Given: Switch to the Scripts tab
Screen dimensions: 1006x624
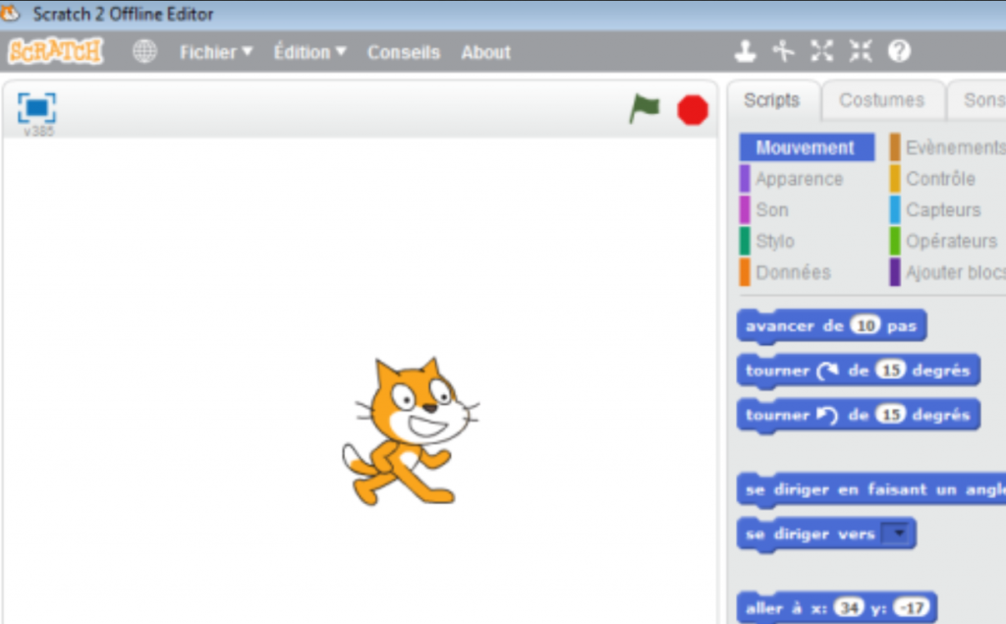Looking at the screenshot, I should click(x=772, y=100).
